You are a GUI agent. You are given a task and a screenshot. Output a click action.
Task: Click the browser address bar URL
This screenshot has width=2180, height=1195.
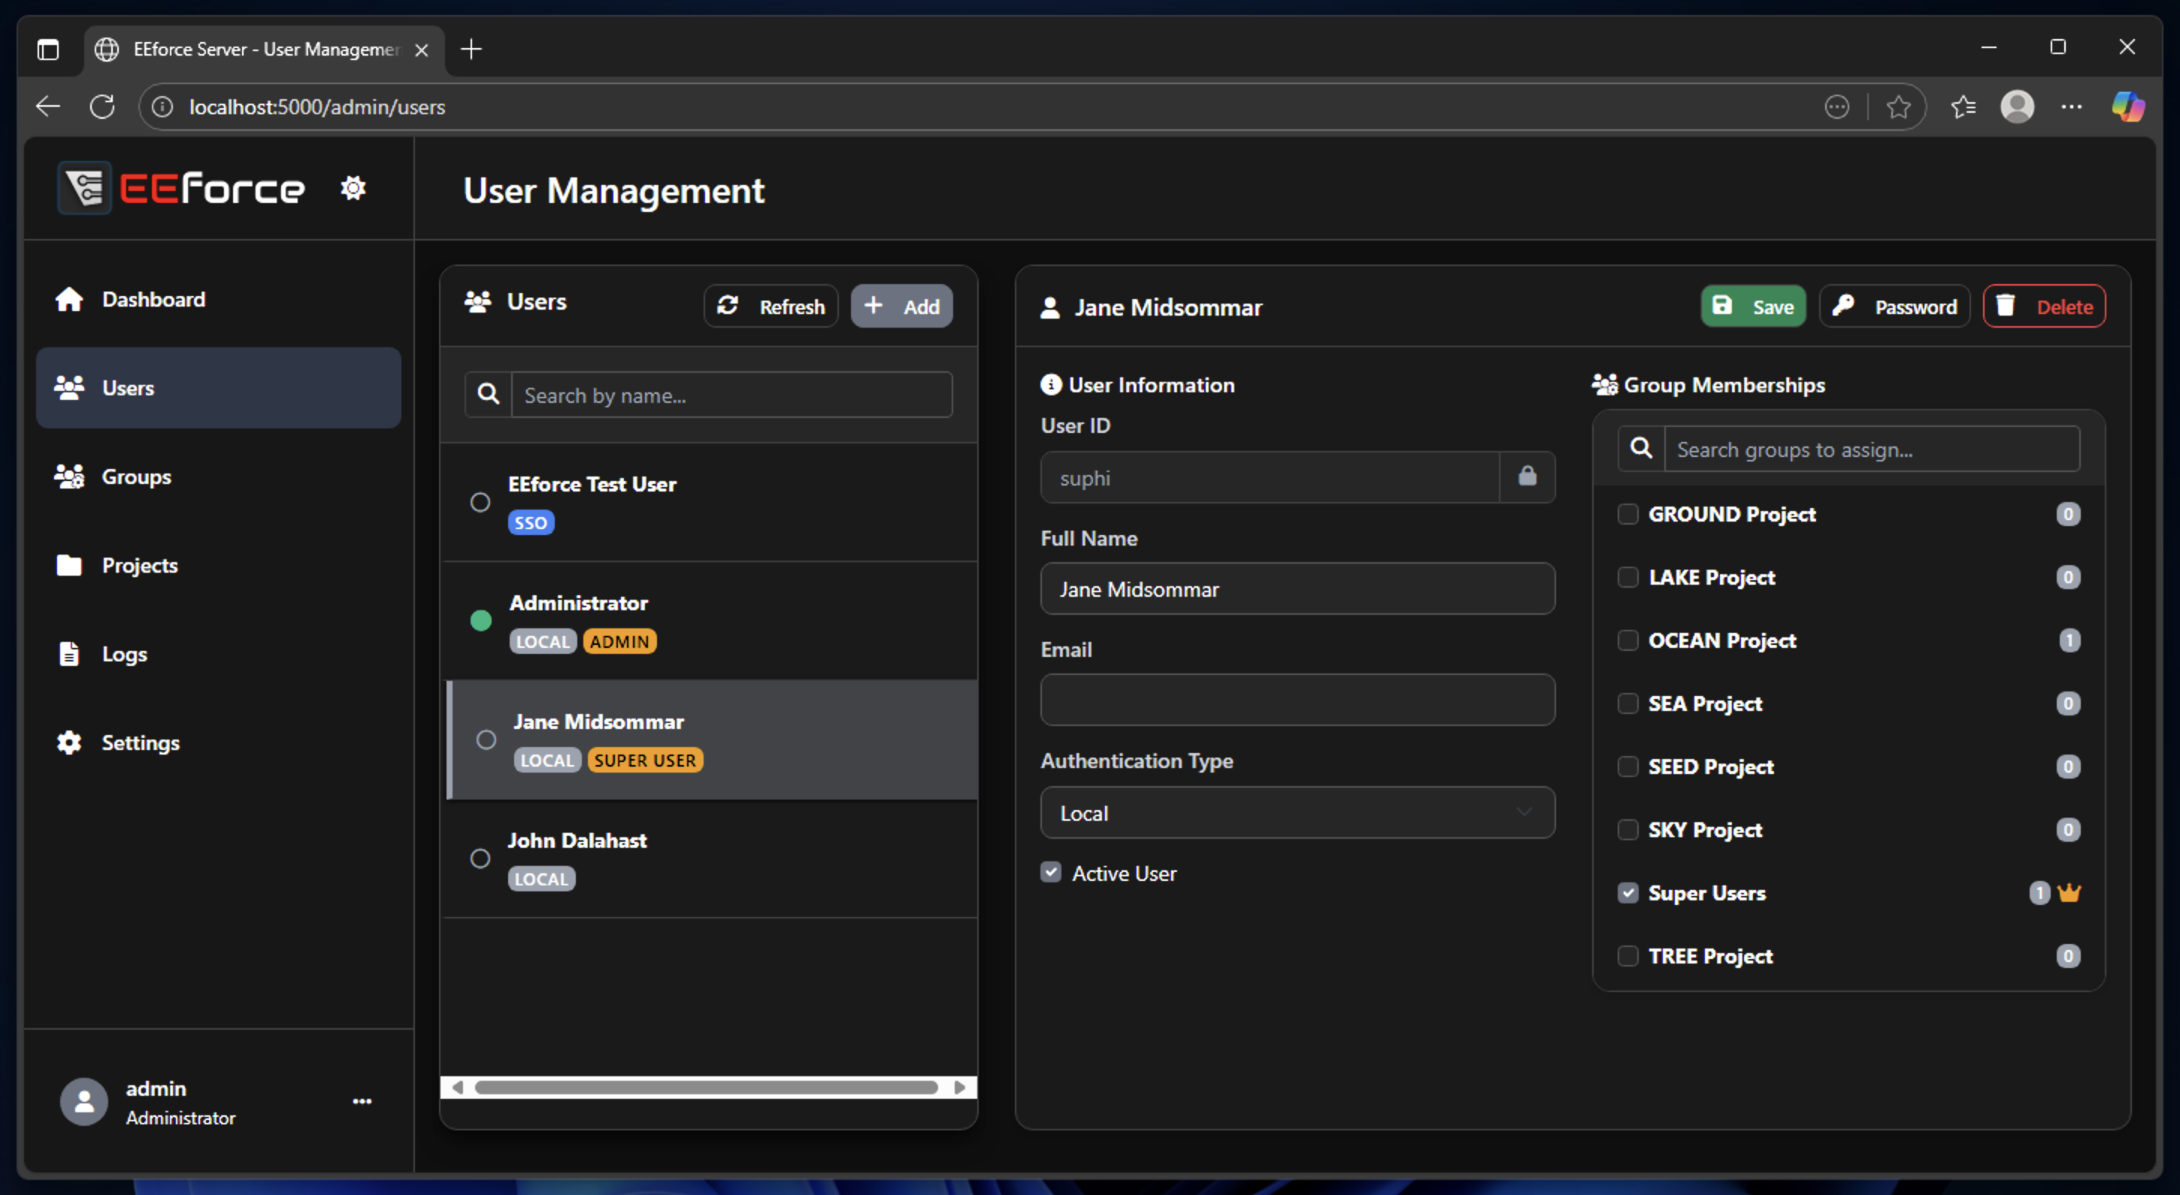point(317,107)
